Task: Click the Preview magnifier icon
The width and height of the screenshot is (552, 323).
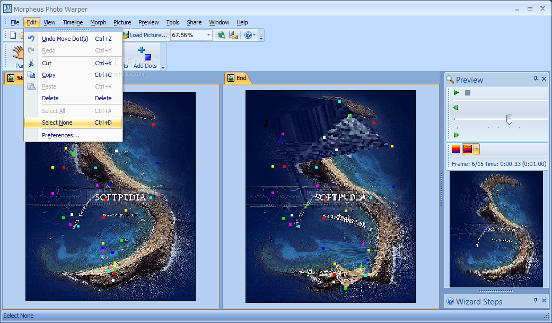Action: [450, 79]
